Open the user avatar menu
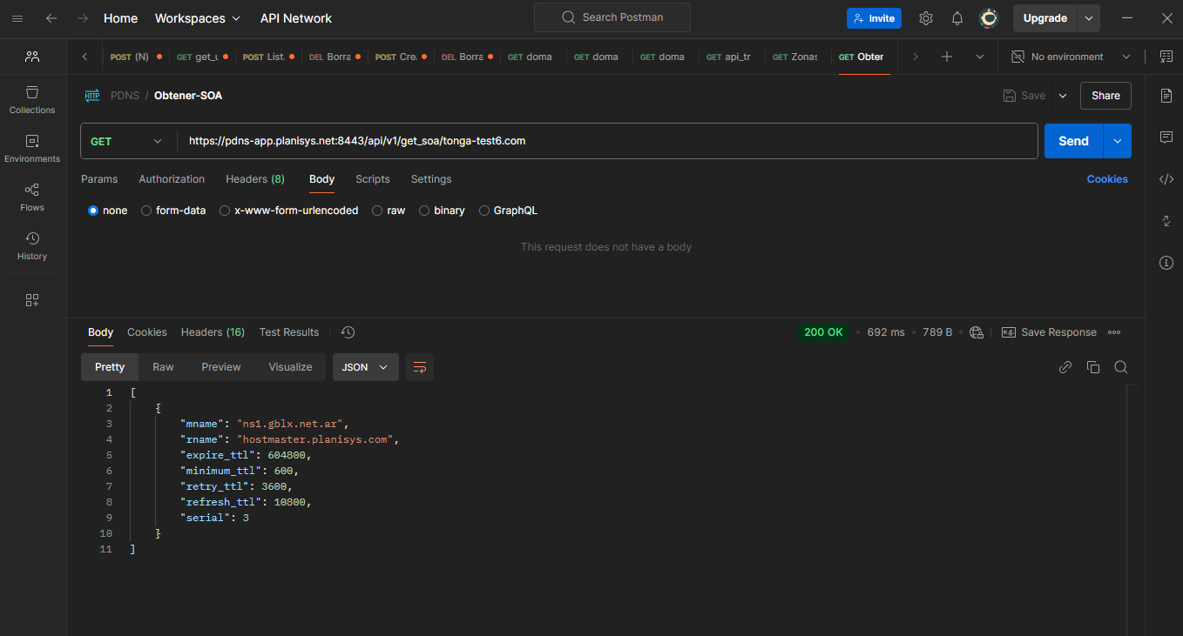1183x636 pixels. [989, 18]
